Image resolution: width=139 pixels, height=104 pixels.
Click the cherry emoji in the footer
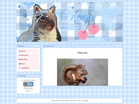(x=87, y=101)
